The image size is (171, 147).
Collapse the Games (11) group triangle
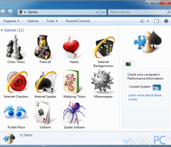pyautogui.click(x=2, y=30)
